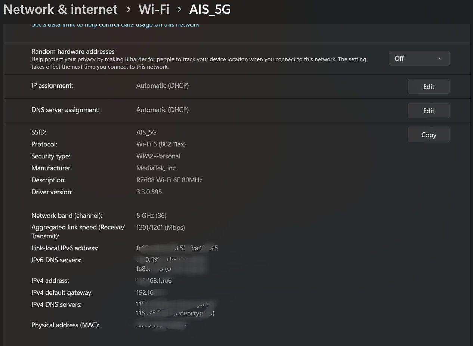Click chevron between Wi-Fi and AIS_5G

click(180, 9)
